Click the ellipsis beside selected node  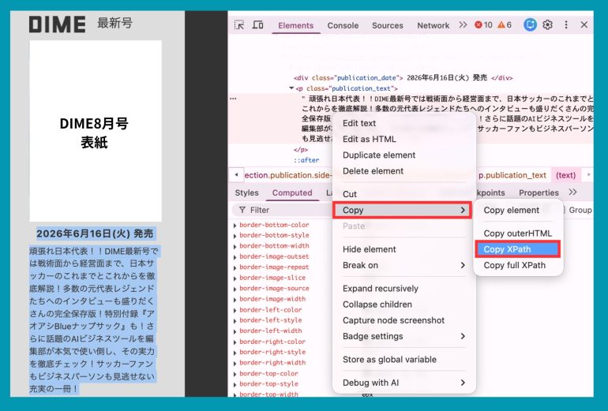point(233,99)
